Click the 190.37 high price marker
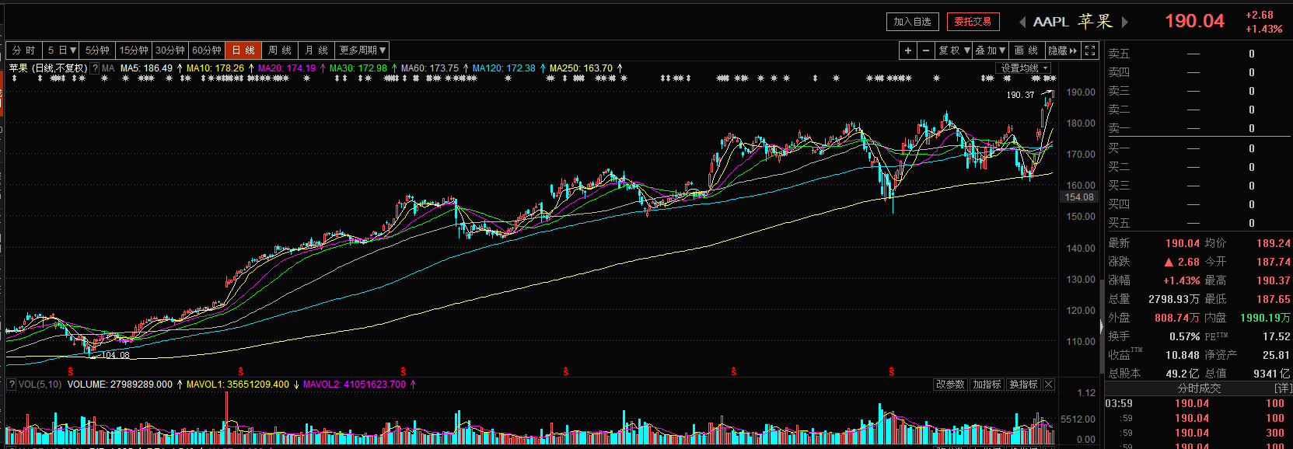Viewport: 1293px width, 449px height. tap(1020, 95)
